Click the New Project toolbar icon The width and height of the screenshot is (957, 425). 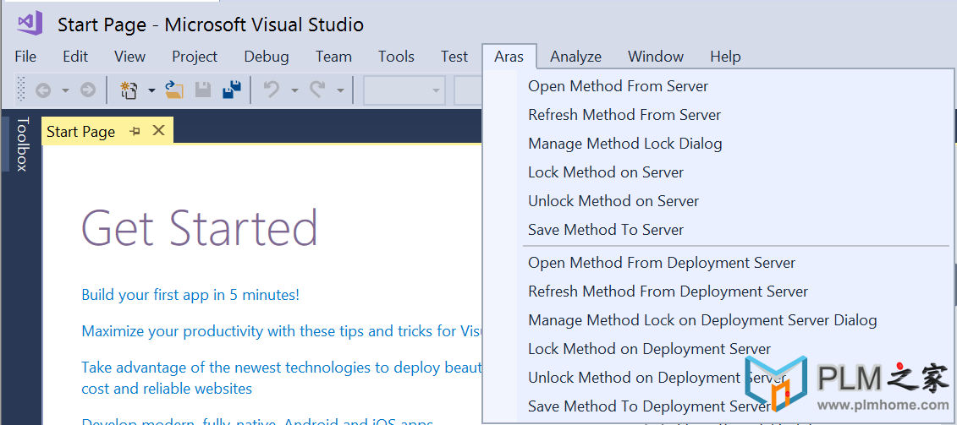coord(129,90)
